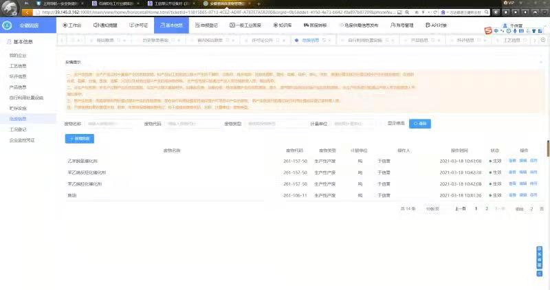This screenshot has height=290, width=550.
Task: Click 查看 link for 乙苯脱氢催化剂 row
Action: (x=511, y=161)
